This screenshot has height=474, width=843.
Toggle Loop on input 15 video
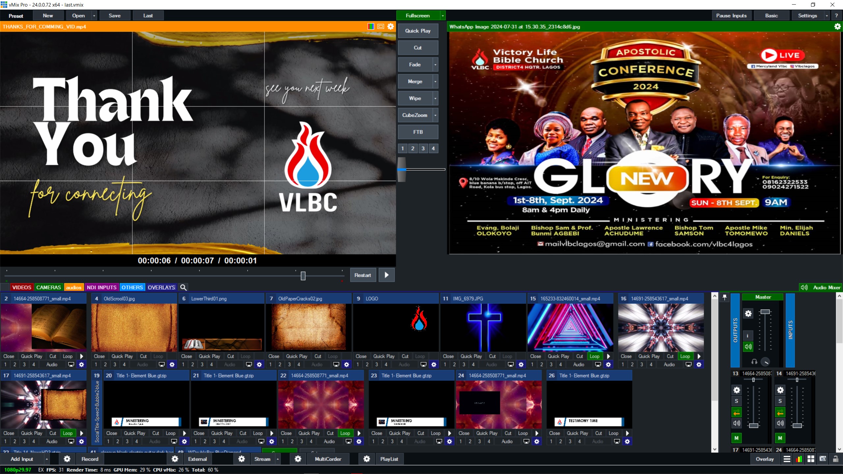coord(594,356)
